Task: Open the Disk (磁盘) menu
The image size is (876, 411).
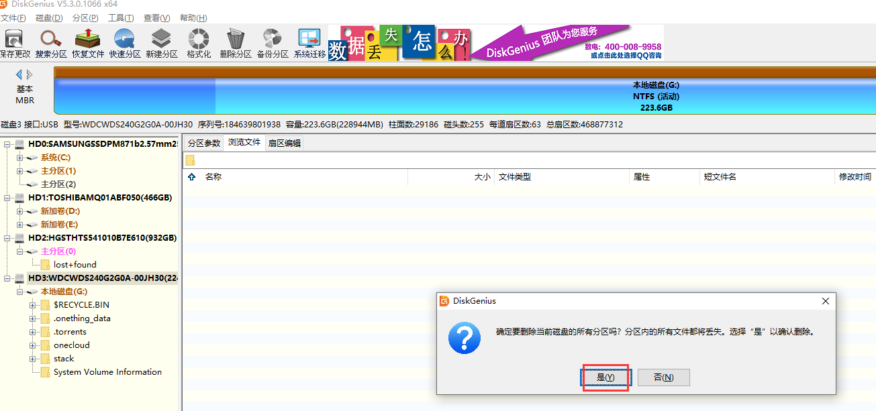Action: (x=49, y=18)
